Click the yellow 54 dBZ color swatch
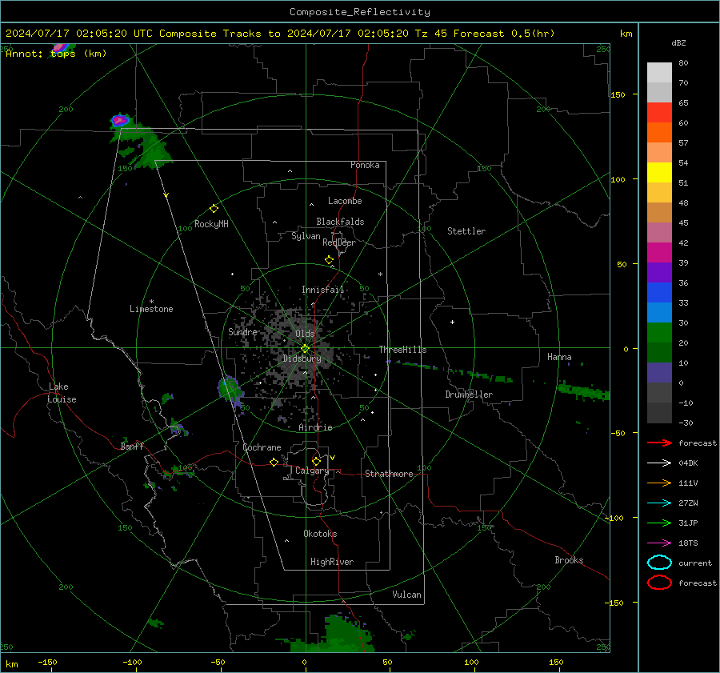This screenshot has width=720, height=673. click(x=659, y=172)
